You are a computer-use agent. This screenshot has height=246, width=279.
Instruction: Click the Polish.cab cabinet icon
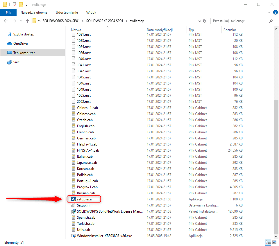[x=73, y=175]
